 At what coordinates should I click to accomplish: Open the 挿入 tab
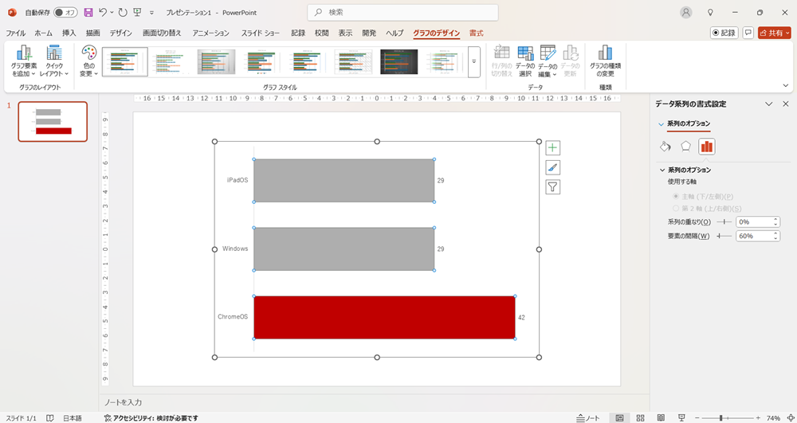tap(69, 33)
